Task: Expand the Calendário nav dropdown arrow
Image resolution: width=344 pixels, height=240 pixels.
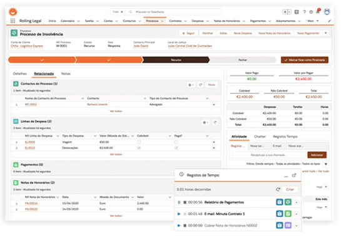Action: 79,21
